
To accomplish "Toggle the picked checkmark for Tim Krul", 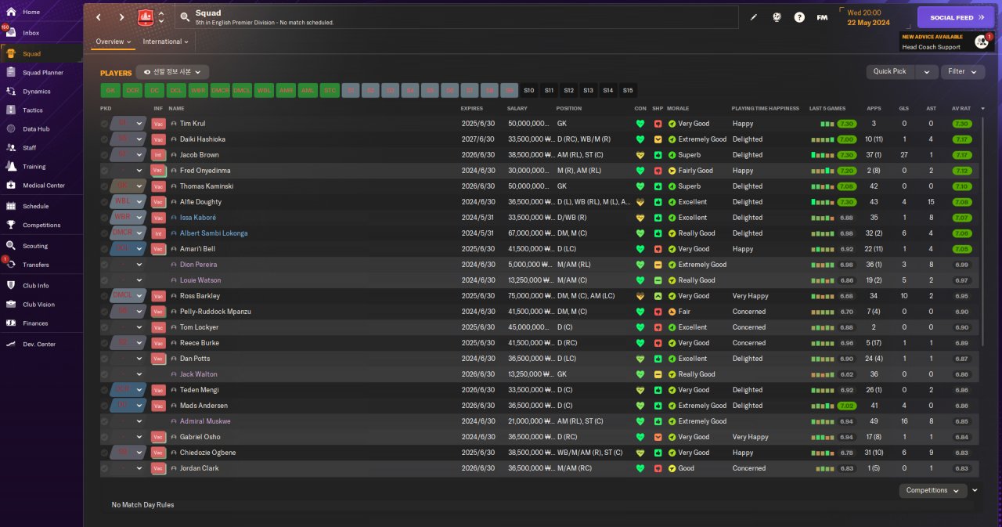I will pos(105,124).
